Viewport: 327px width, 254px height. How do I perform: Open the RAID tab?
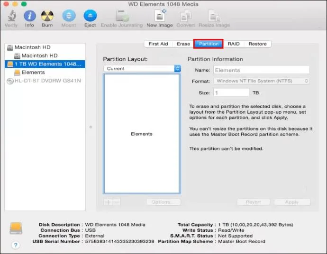tap(234, 44)
